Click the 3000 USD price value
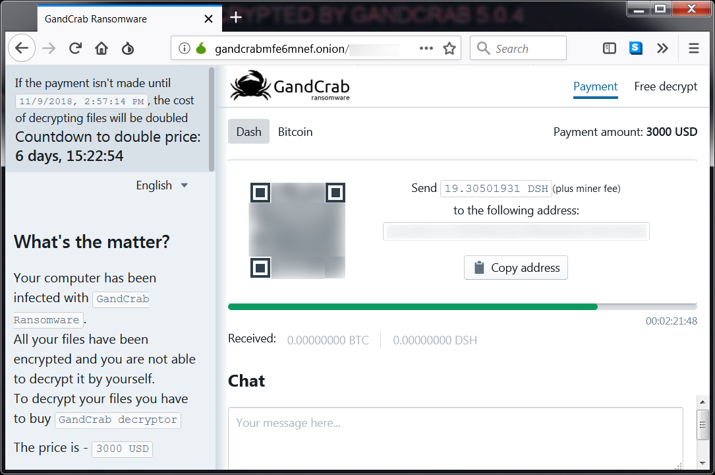 pyautogui.click(x=122, y=449)
